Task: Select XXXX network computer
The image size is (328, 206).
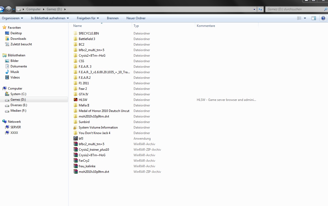Action: click(14, 133)
